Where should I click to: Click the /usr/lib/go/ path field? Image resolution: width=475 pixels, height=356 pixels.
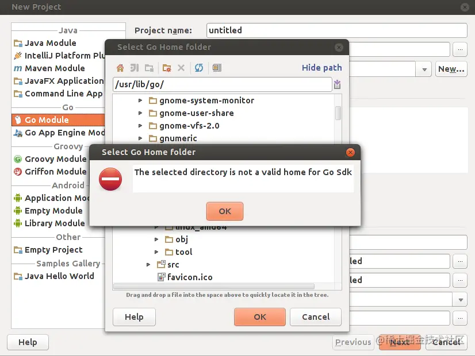223,84
